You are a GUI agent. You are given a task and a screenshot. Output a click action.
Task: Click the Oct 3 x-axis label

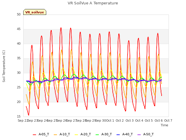tap(130, 120)
